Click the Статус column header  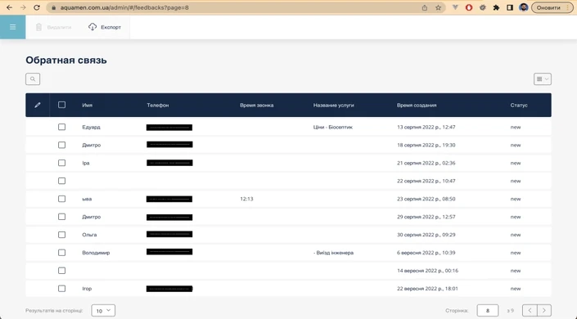pyautogui.click(x=519, y=106)
